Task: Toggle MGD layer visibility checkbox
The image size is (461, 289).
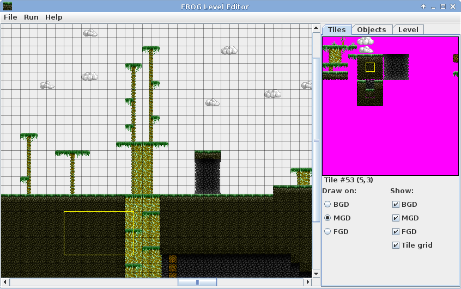Action: tap(396, 218)
